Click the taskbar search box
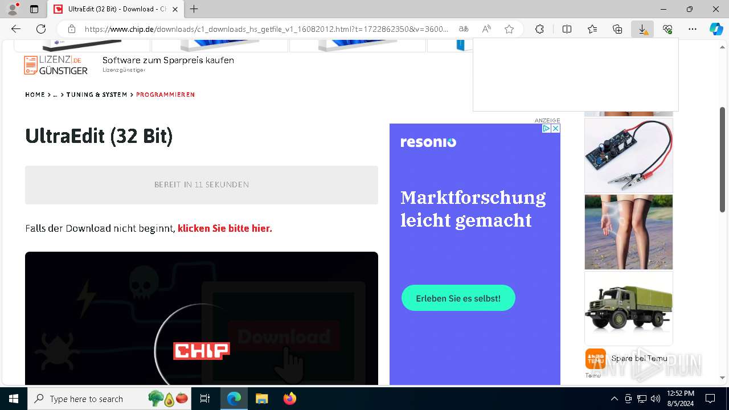The image size is (729, 410). click(109, 399)
